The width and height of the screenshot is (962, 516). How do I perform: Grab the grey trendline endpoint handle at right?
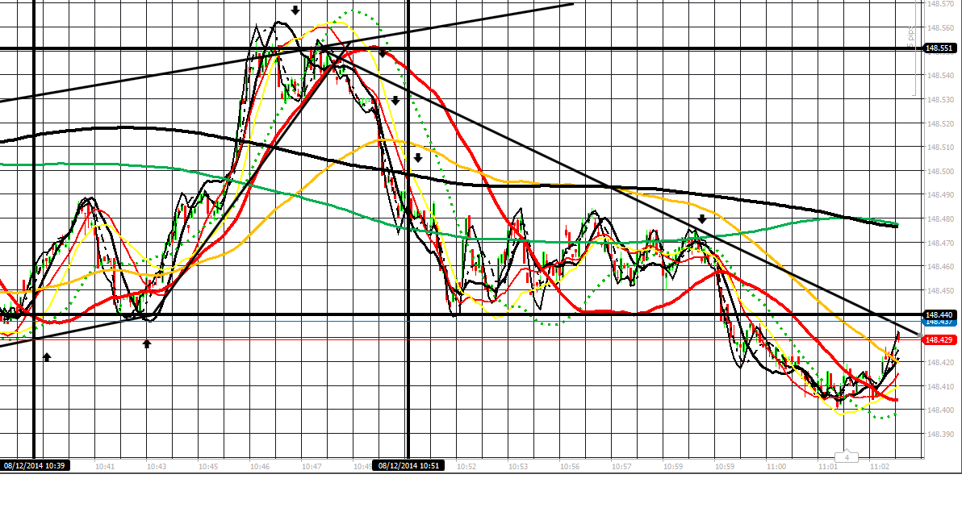pyautogui.click(x=920, y=335)
